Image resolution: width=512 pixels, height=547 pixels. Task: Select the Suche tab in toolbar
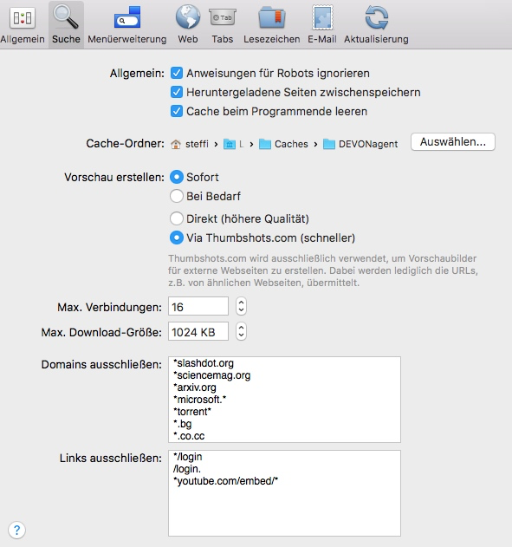[66, 24]
